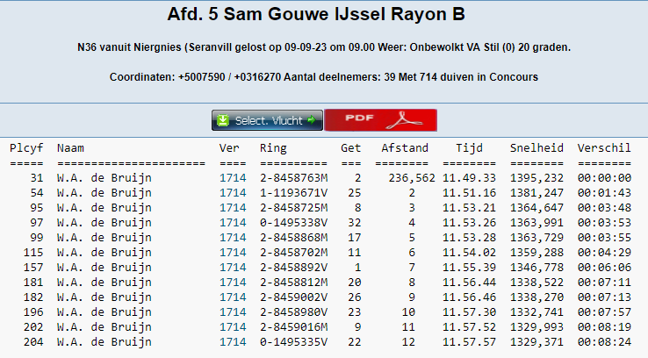This screenshot has width=648, height=358.
Task: Open Ver link 1714 for ring 0-1495335V
Action: point(233,341)
